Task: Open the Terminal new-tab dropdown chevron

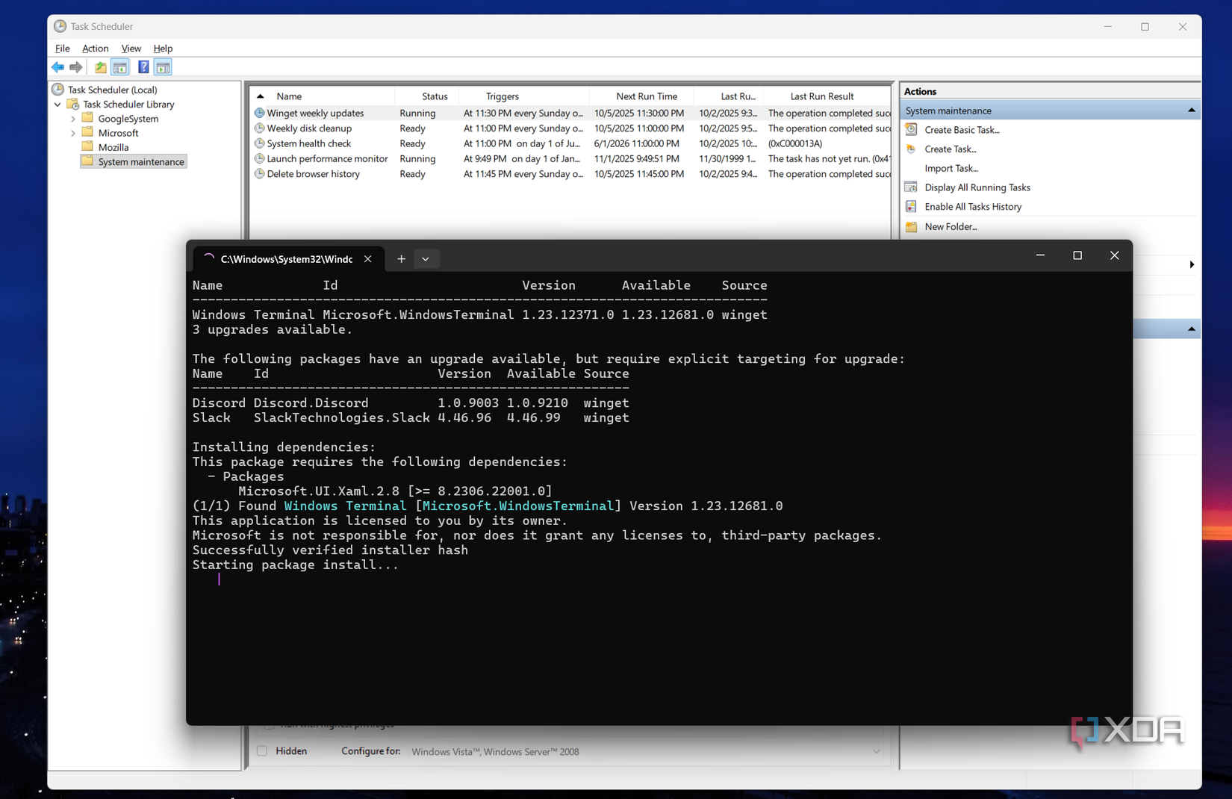Action: point(426,258)
